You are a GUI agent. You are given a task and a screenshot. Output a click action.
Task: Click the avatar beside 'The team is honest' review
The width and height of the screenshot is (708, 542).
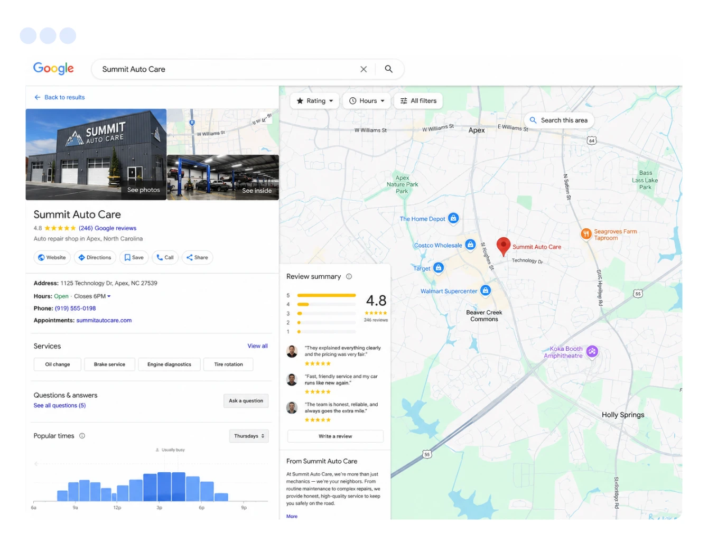[x=292, y=408]
